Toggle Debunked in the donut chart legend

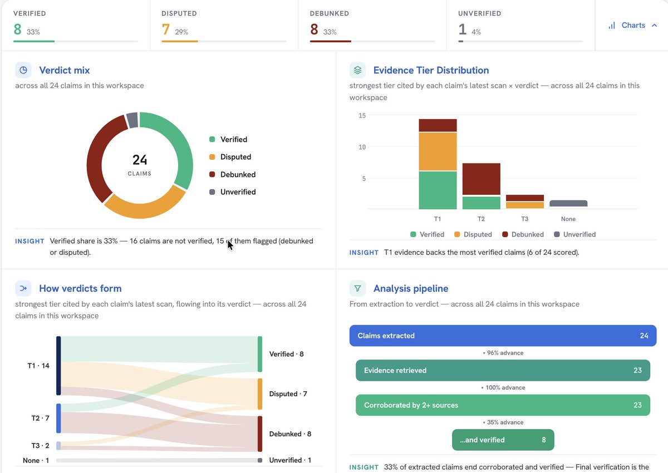point(232,174)
